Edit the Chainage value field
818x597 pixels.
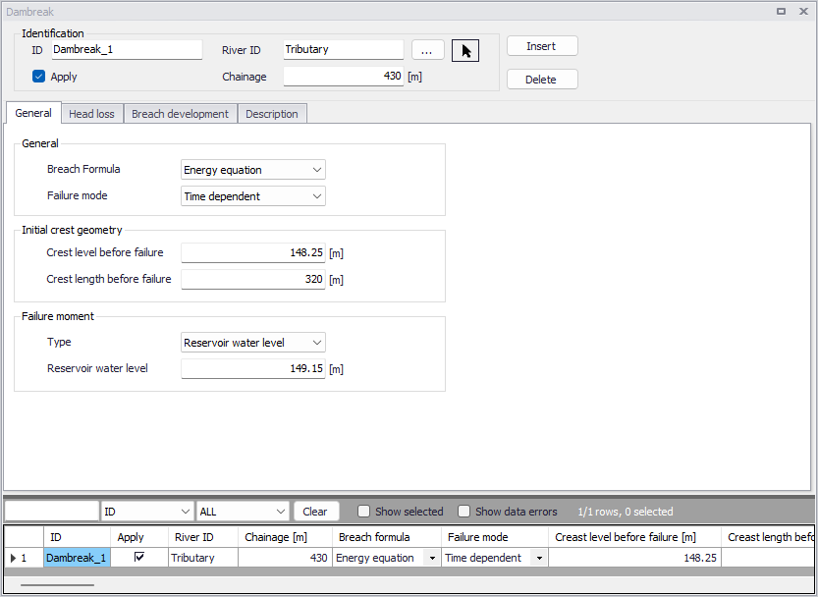(x=344, y=77)
